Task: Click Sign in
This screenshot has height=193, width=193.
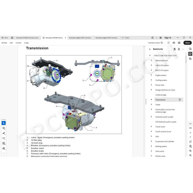Action: (168, 38)
